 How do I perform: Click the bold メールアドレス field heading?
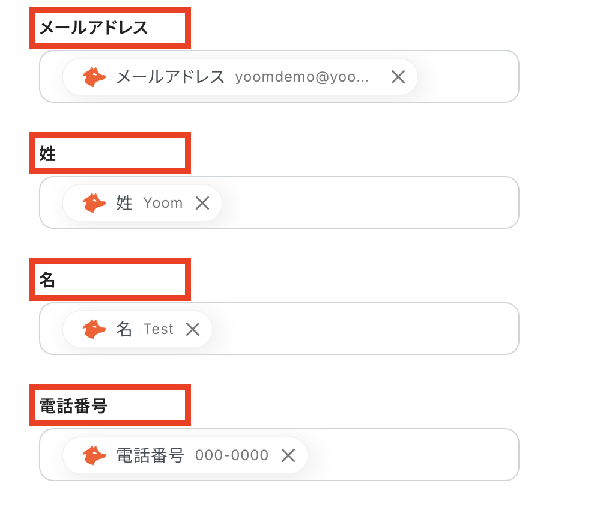(x=93, y=28)
